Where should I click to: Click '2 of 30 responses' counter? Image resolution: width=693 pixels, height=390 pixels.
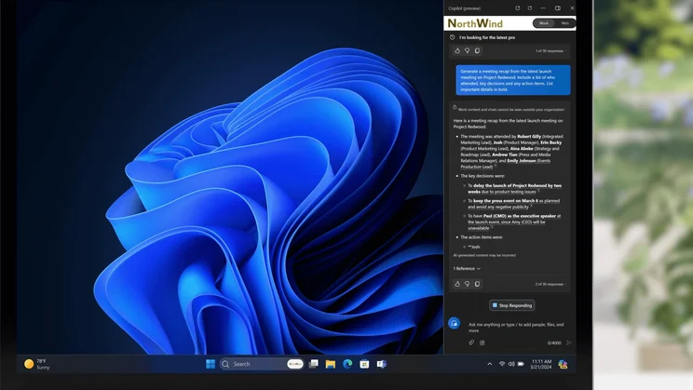550,284
